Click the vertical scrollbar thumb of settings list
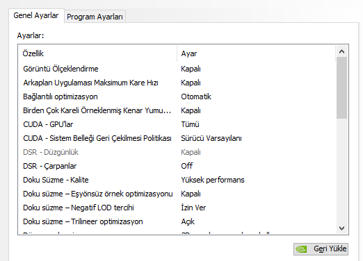 click(x=341, y=88)
